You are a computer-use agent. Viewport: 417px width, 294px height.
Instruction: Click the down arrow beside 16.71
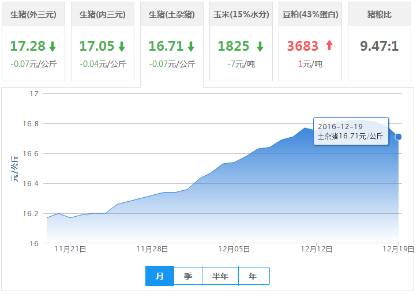click(191, 46)
